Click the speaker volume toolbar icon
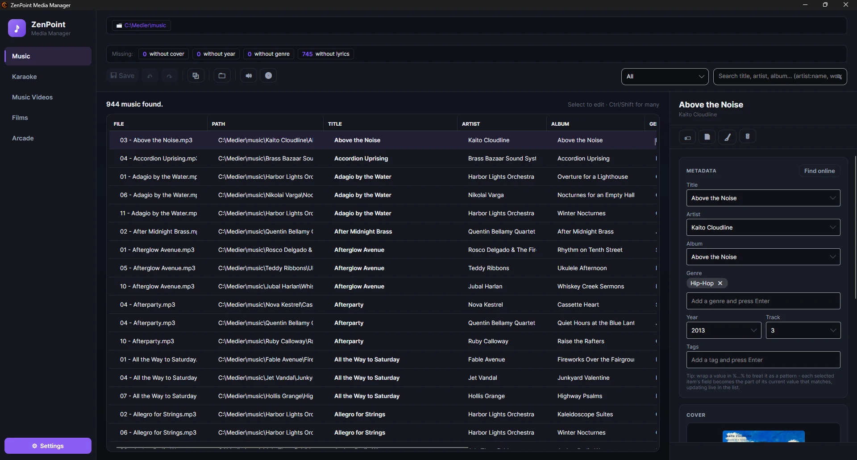Viewport: 857px width, 460px height. pos(249,76)
